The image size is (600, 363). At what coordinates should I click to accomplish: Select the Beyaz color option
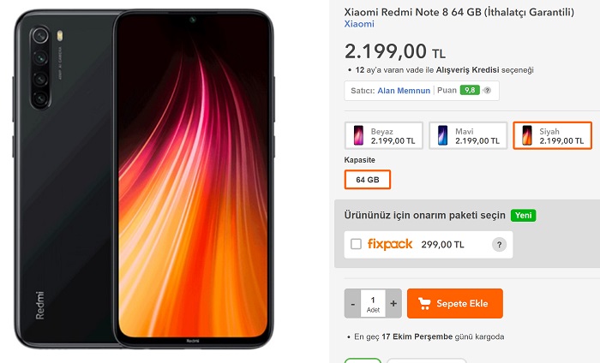click(x=383, y=135)
